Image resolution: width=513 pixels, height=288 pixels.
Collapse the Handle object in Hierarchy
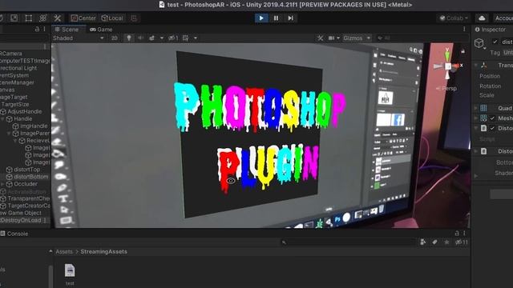tap(3, 119)
